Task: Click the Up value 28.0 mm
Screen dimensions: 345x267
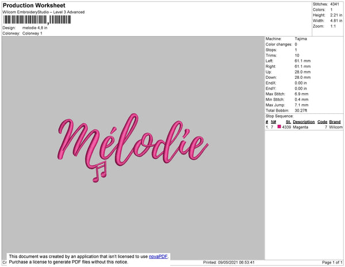Action: (x=302, y=72)
